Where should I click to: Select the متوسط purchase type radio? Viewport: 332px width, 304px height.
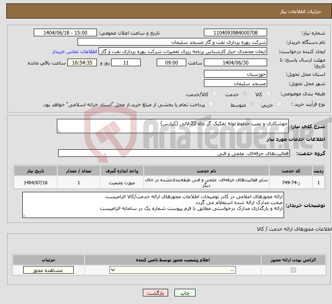[252, 104]
